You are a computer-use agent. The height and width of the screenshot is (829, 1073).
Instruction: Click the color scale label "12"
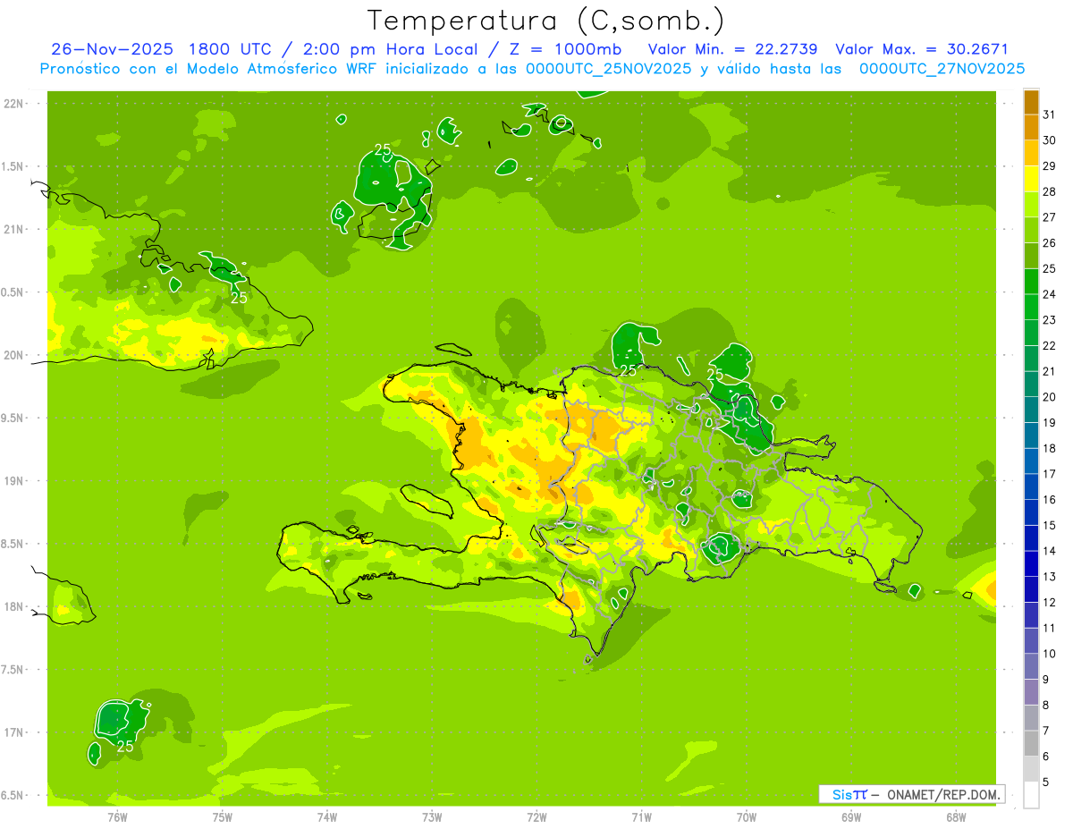[1050, 603]
